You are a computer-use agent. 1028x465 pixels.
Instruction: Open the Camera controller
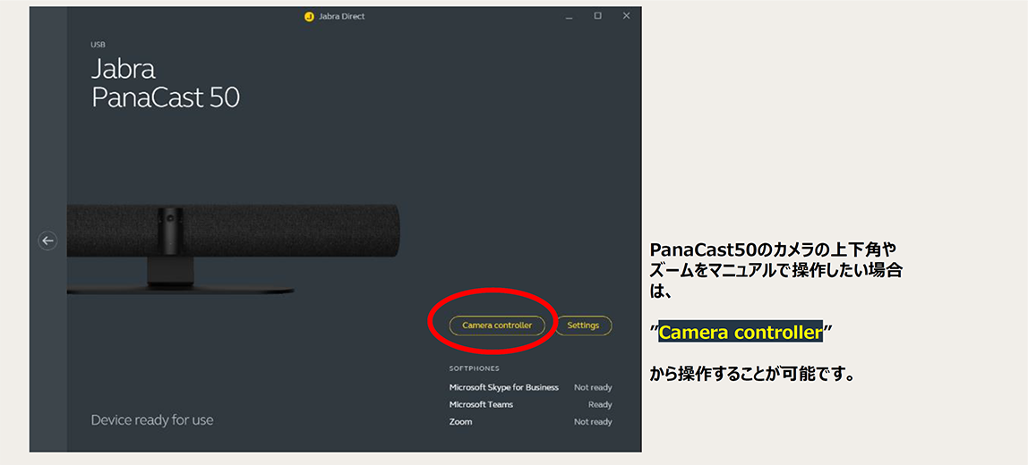pos(497,325)
